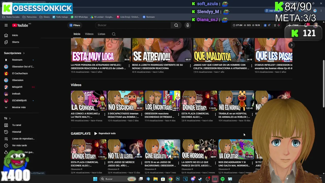Image resolution: width=325 pixels, height=183 pixels.
Task: Open the extension trophy icon in header
Action: (275, 25)
